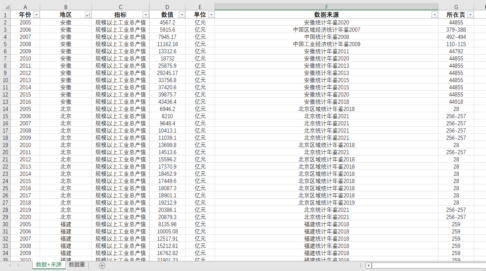Click cell 中国统计年鉴2008
Viewport: 486px width, 271px height.
pyautogui.click(x=327, y=37)
